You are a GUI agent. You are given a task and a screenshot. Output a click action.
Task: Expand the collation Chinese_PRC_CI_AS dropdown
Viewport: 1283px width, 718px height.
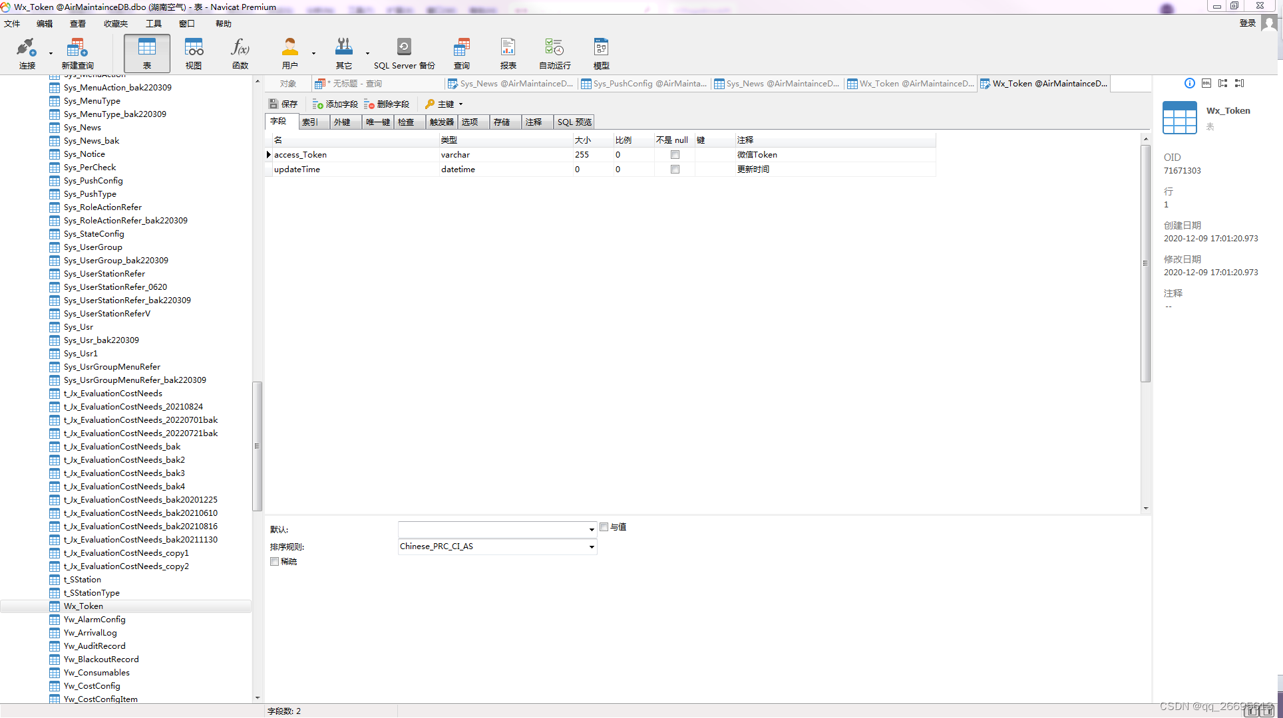pos(591,547)
